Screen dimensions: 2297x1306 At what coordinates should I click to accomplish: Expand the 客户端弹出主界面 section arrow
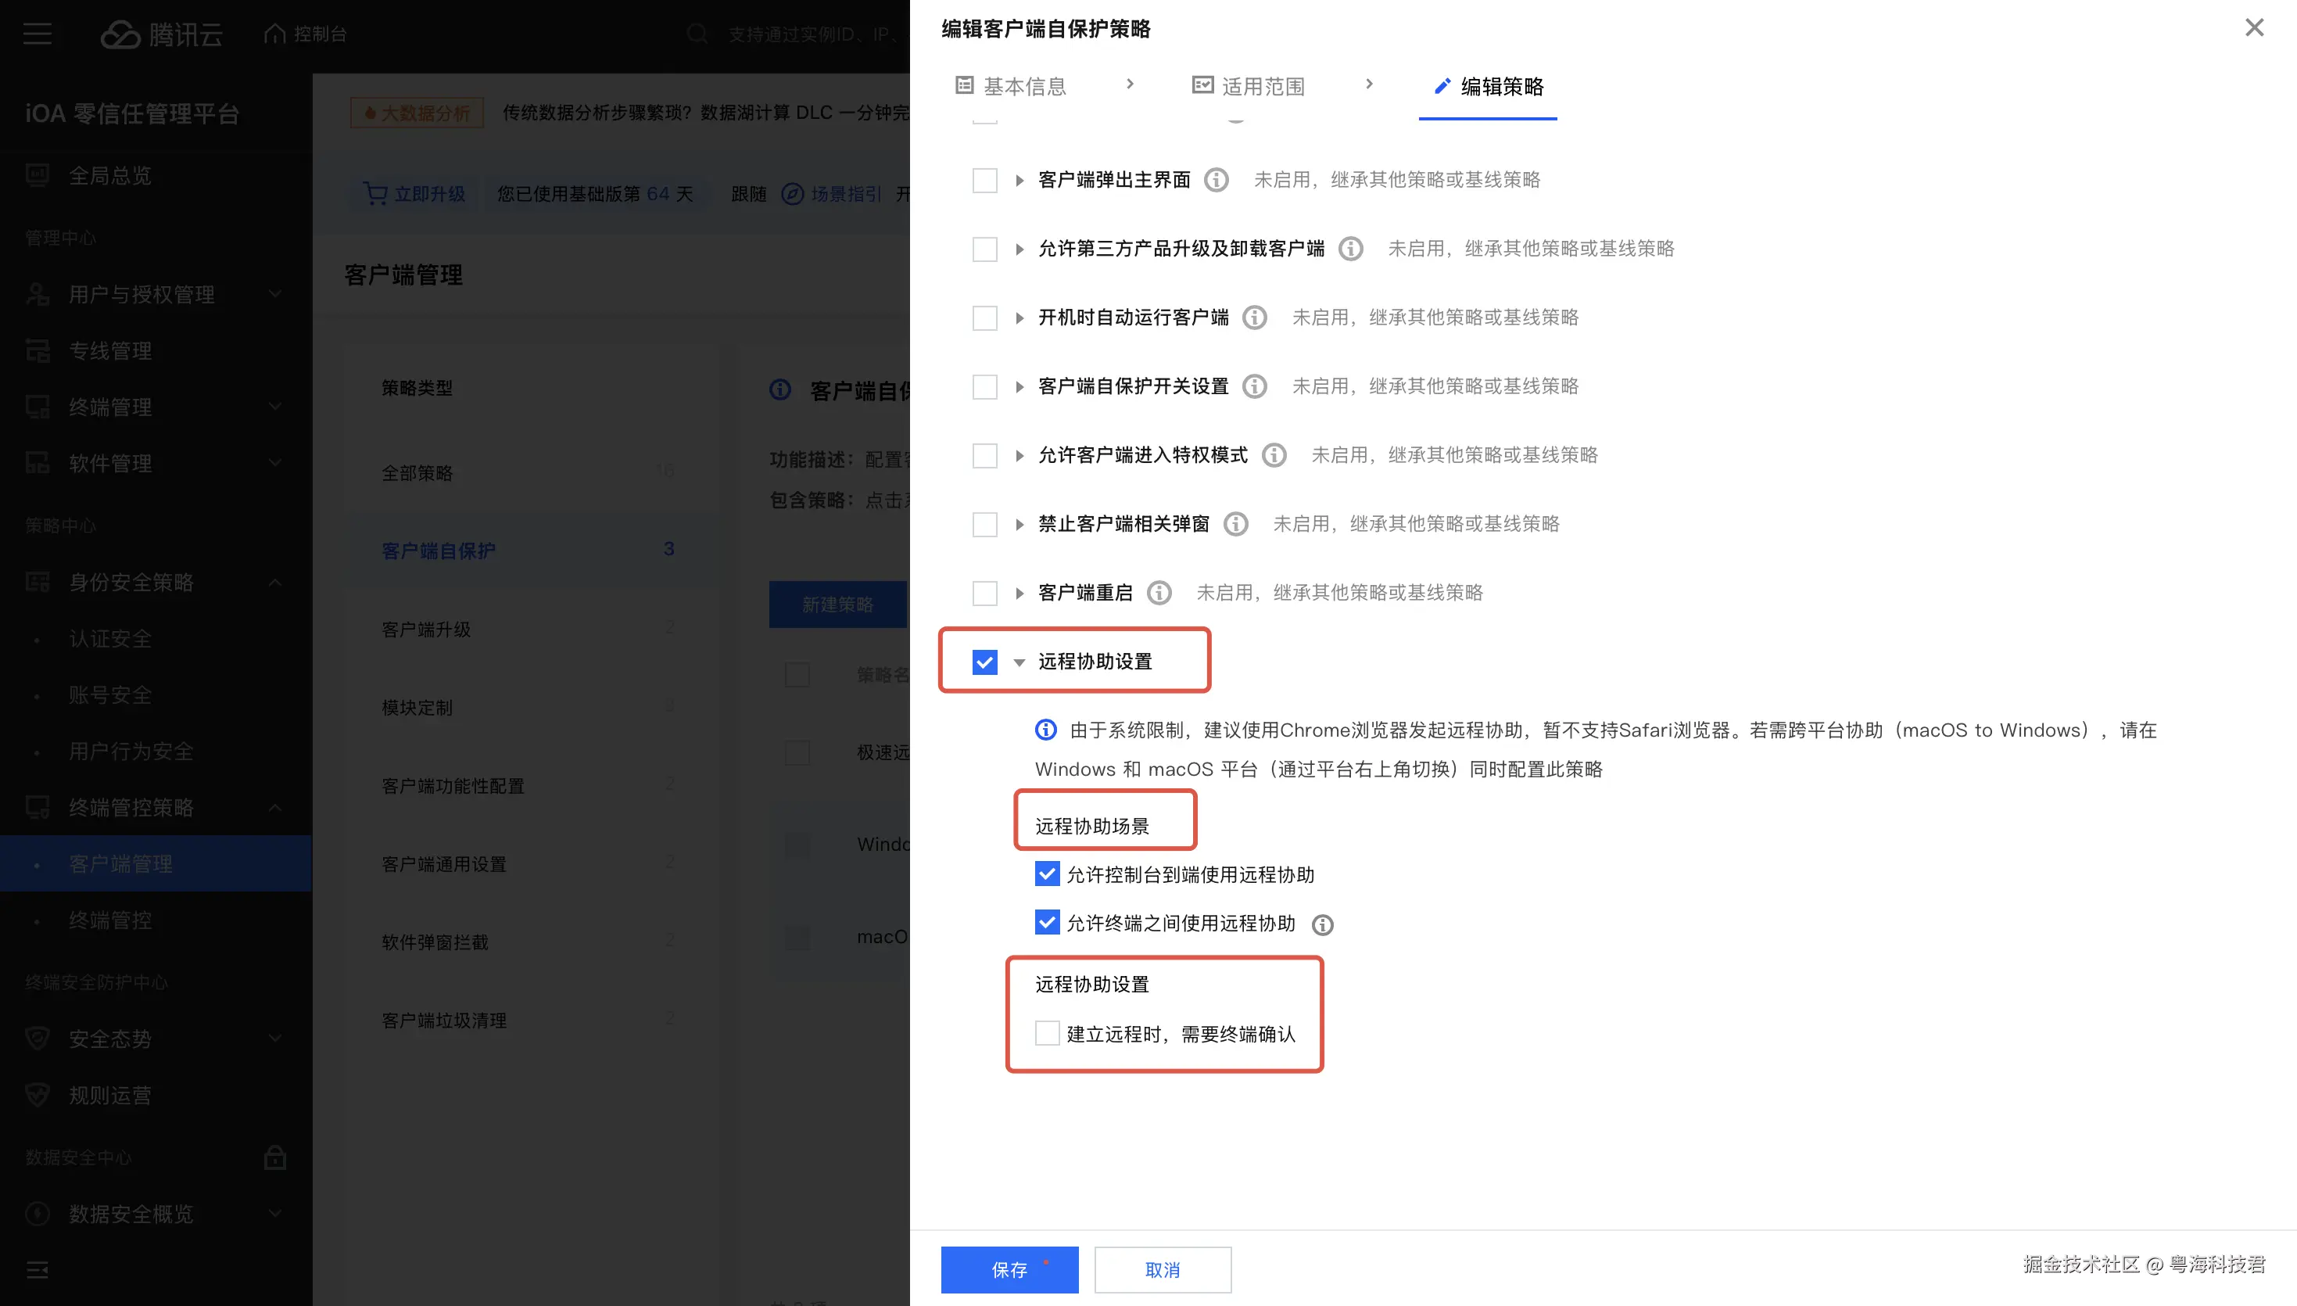(1019, 181)
